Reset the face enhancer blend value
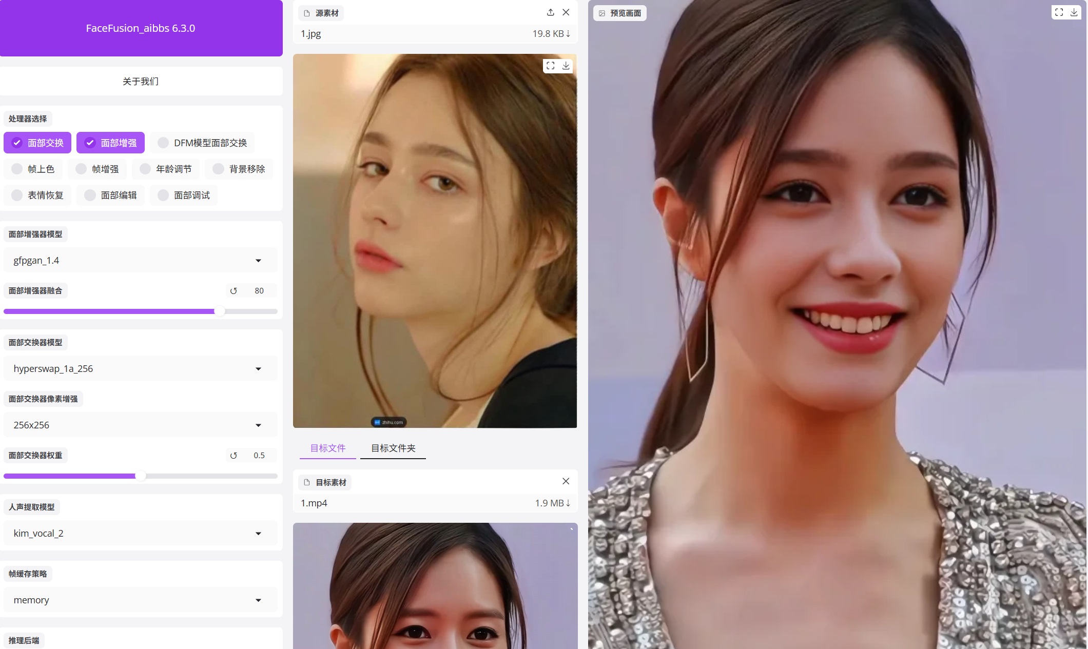 pos(234,291)
